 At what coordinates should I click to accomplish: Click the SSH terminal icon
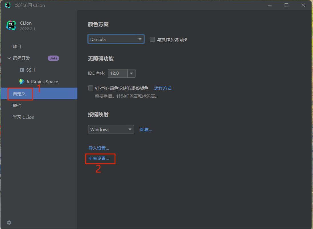coord(22,70)
